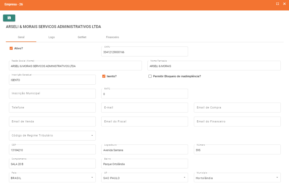Uncheck the Ativo? checkbox
This screenshot has width=289, height=188.
point(11,48)
